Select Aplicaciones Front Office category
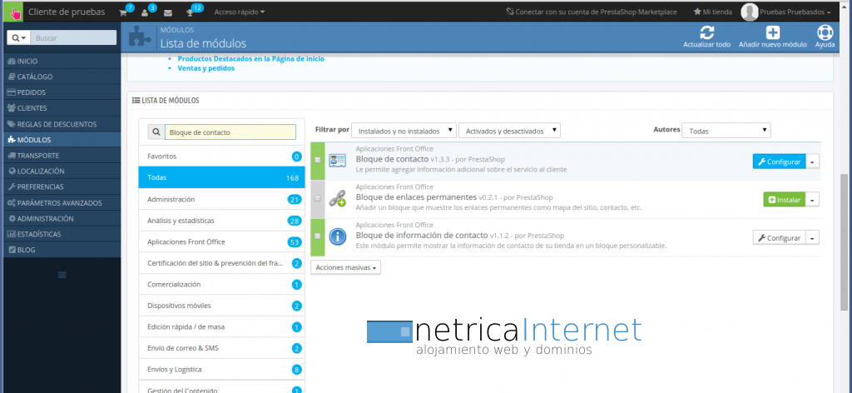 click(x=221, y=242)
